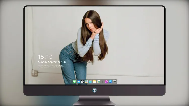The width and height of the screenshot is (189, 106).
Task: Click the wall outlet box in wallpaper
Action: point(35,73)
